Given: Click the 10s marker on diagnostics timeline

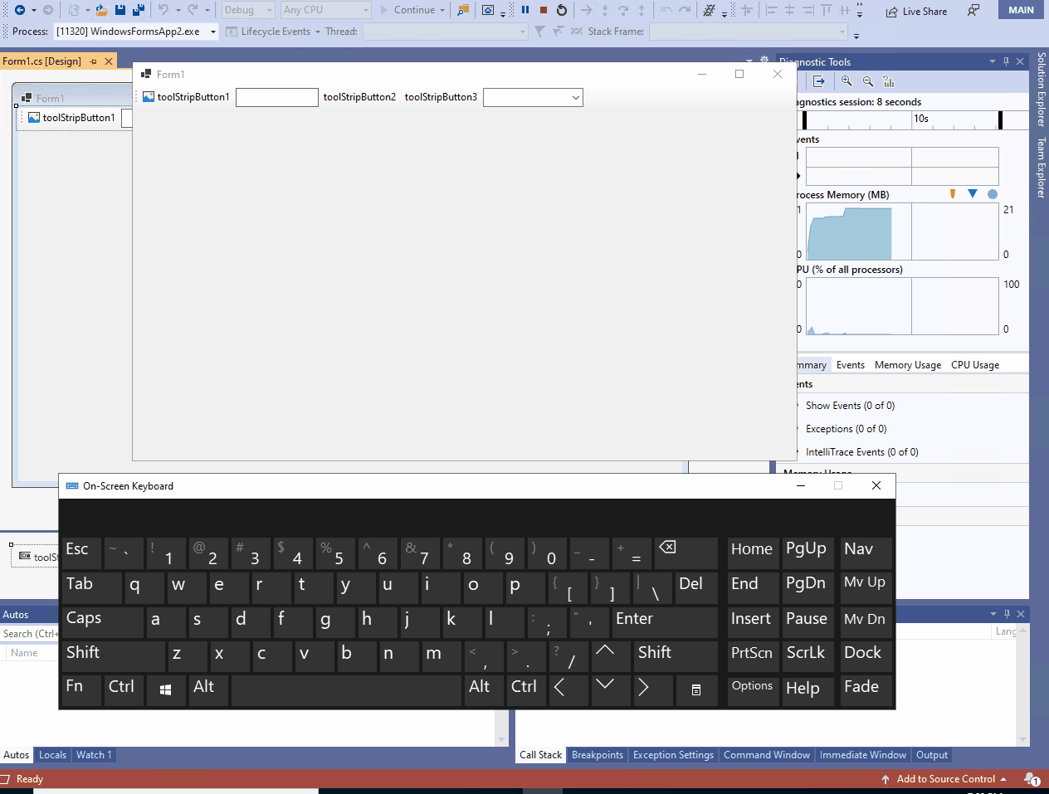Looking at the screenshot, I should pos(921,119).
